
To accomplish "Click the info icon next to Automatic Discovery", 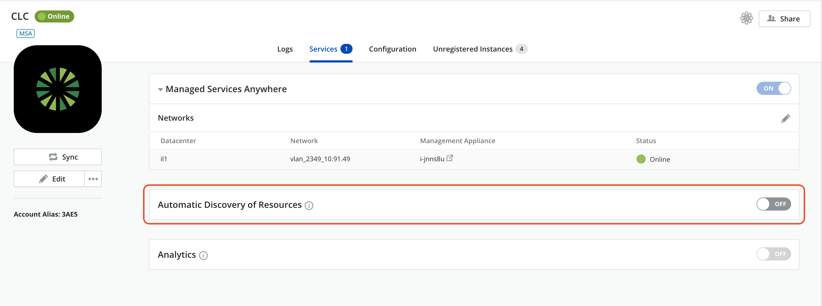I will pos(309,205).
